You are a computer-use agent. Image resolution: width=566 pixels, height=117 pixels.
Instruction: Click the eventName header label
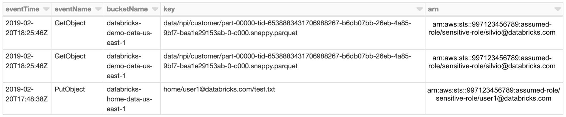(73, 9)
